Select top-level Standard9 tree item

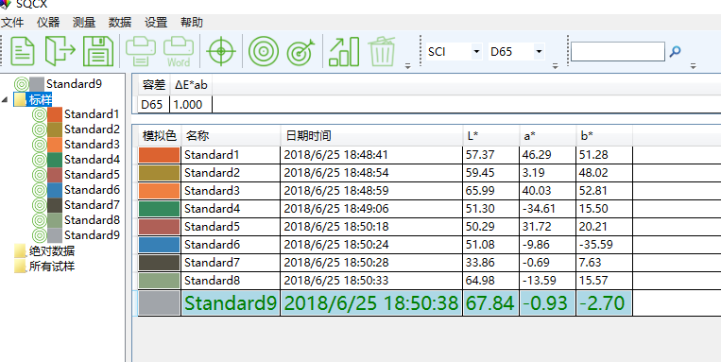[x=74, y=84]
